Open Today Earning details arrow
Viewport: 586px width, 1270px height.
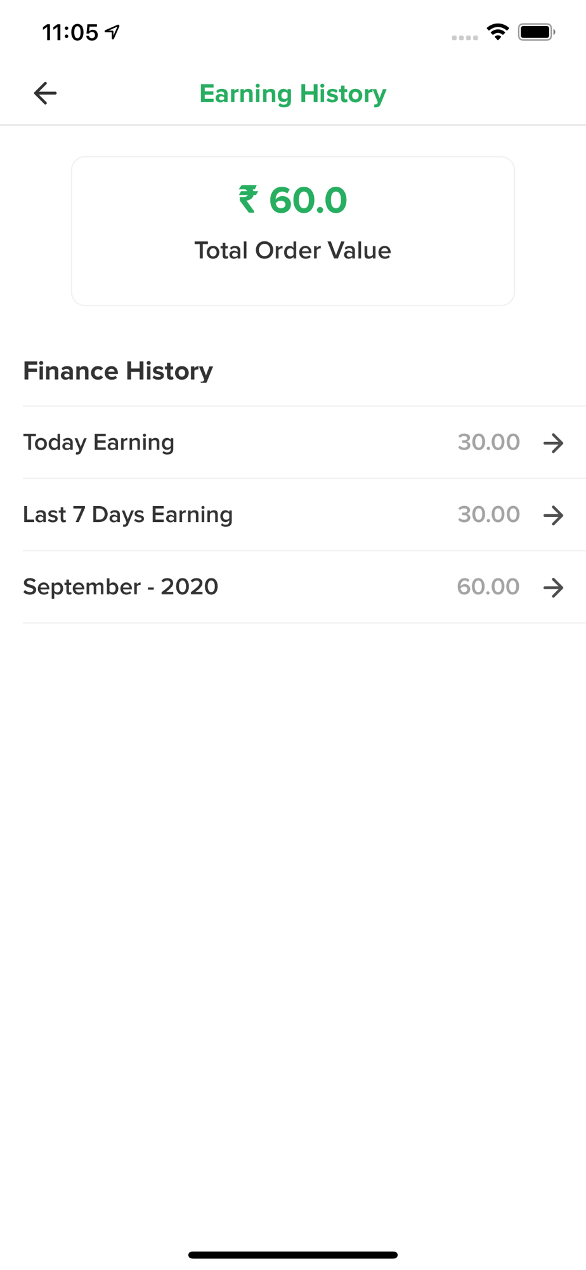(x=554, y=443)
